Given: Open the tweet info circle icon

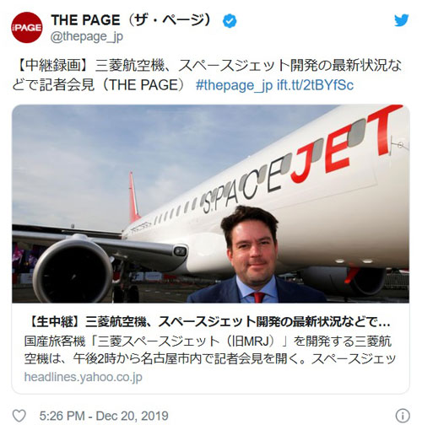Looking at the screenshot, I should pyautogui.click(x=403, y=416).
